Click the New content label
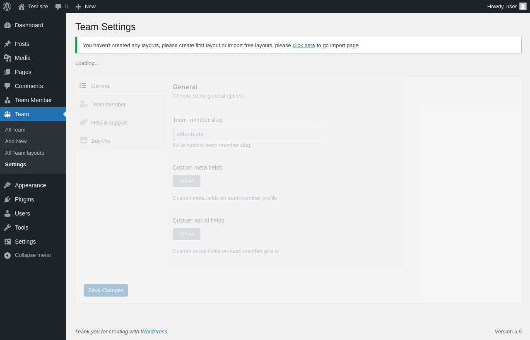The height and width of the screenshot is (340, 530). [90, 6]
